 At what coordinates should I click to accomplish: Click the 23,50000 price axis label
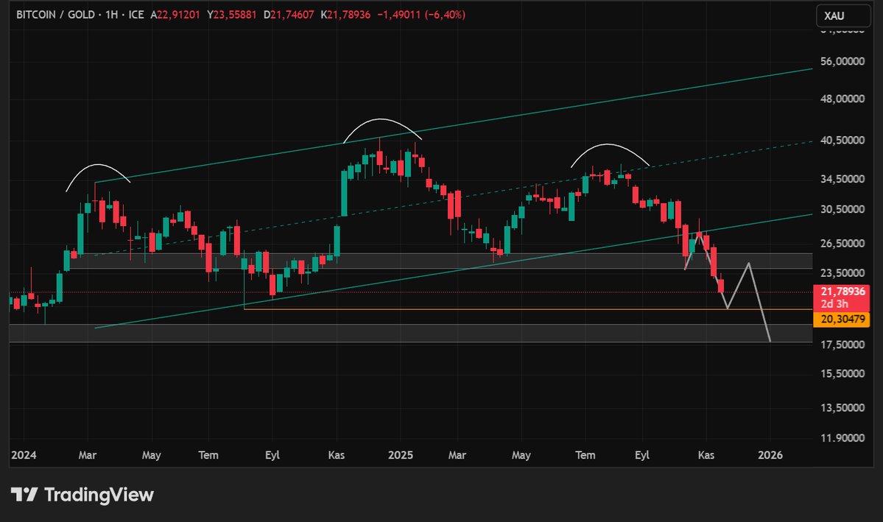842,272
